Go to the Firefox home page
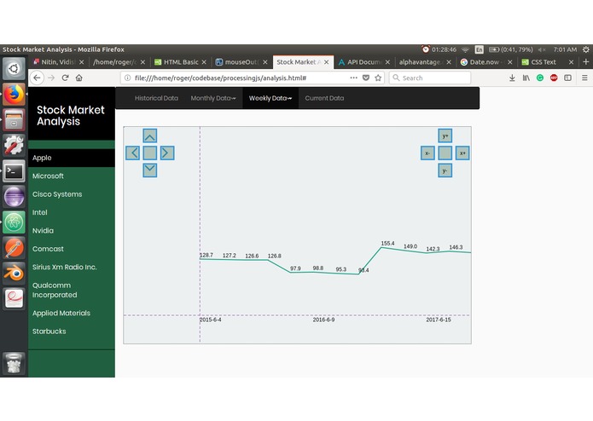Image resolution: width=593 pixels, height=421 pixels. (x=78, y=78)
